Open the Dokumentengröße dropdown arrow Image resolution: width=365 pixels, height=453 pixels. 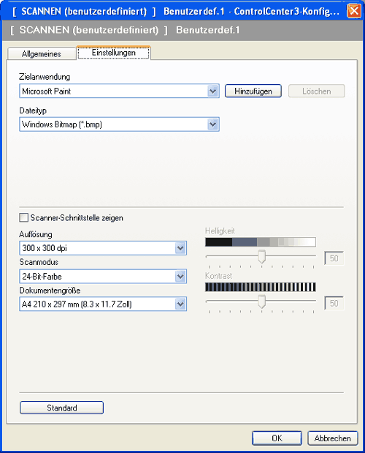(x=180, y=304)
